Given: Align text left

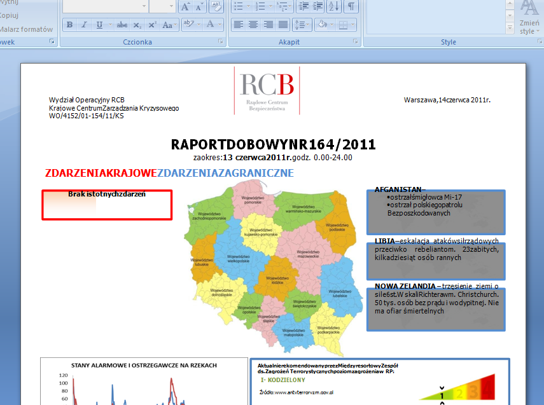Looking at the screenshot, I should (x=239, y=25).
